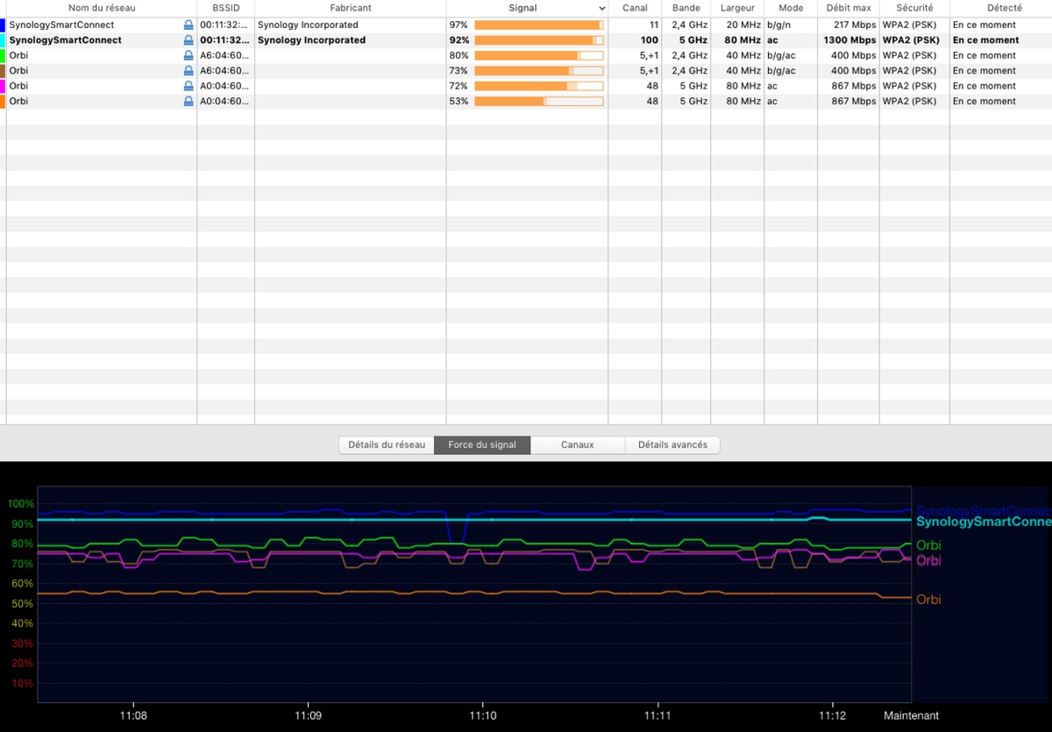
Task: Select the bold SynologySmartConnect network name
Action: (x=66, y=40)
